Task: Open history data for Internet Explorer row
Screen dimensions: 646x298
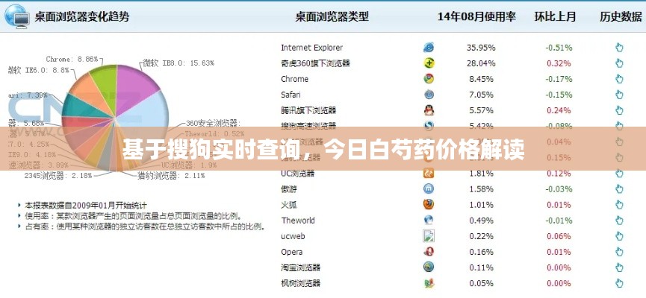Action: (619, 47)
